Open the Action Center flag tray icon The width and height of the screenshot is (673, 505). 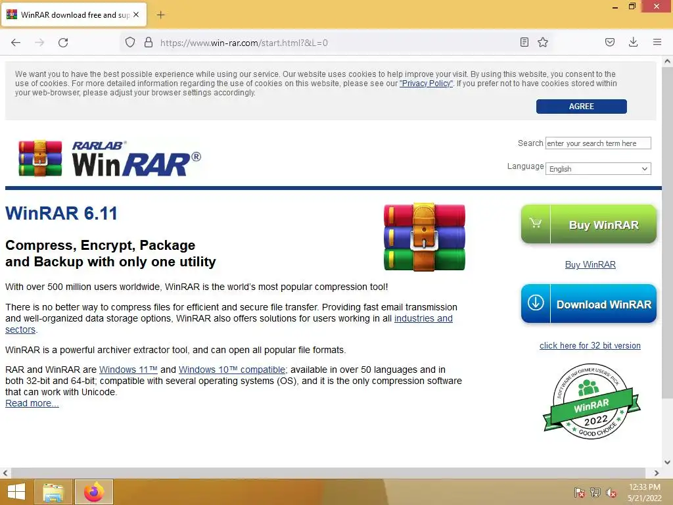point(580,493)
